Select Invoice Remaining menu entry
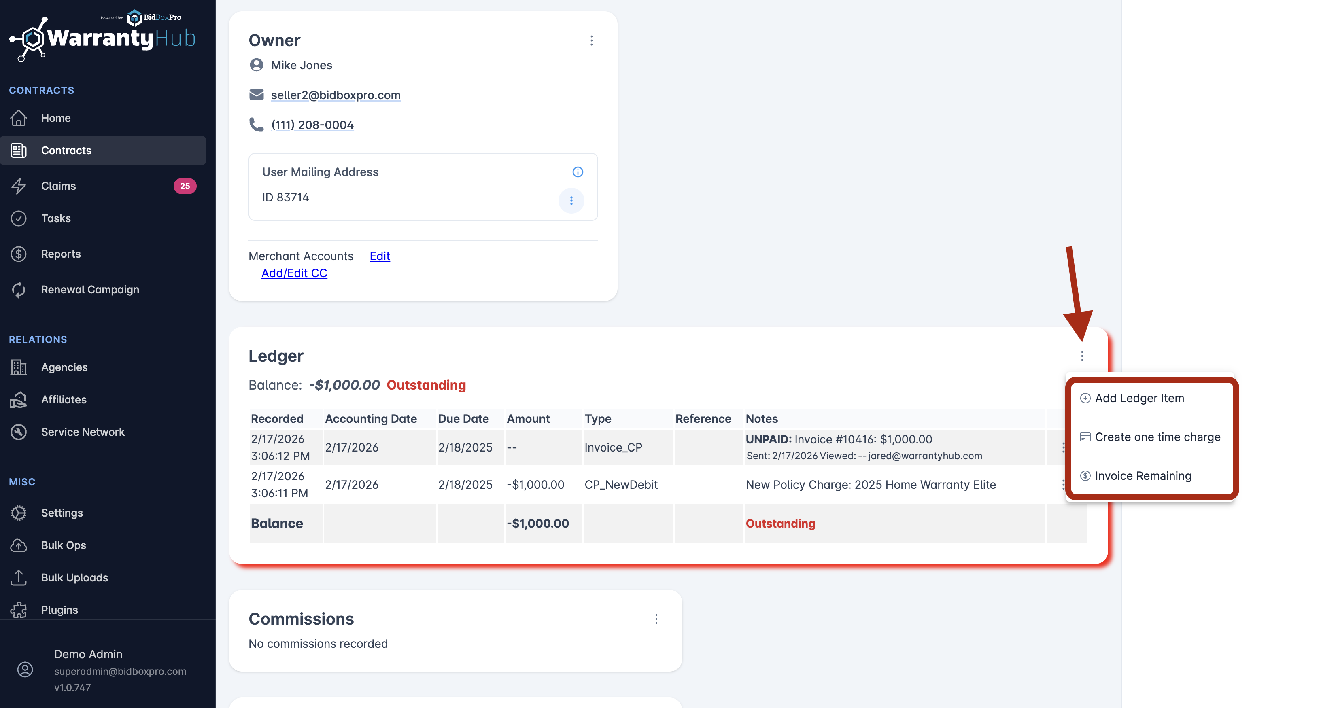The width and height of the screenshot is (1338, 708). point(1143,476)
